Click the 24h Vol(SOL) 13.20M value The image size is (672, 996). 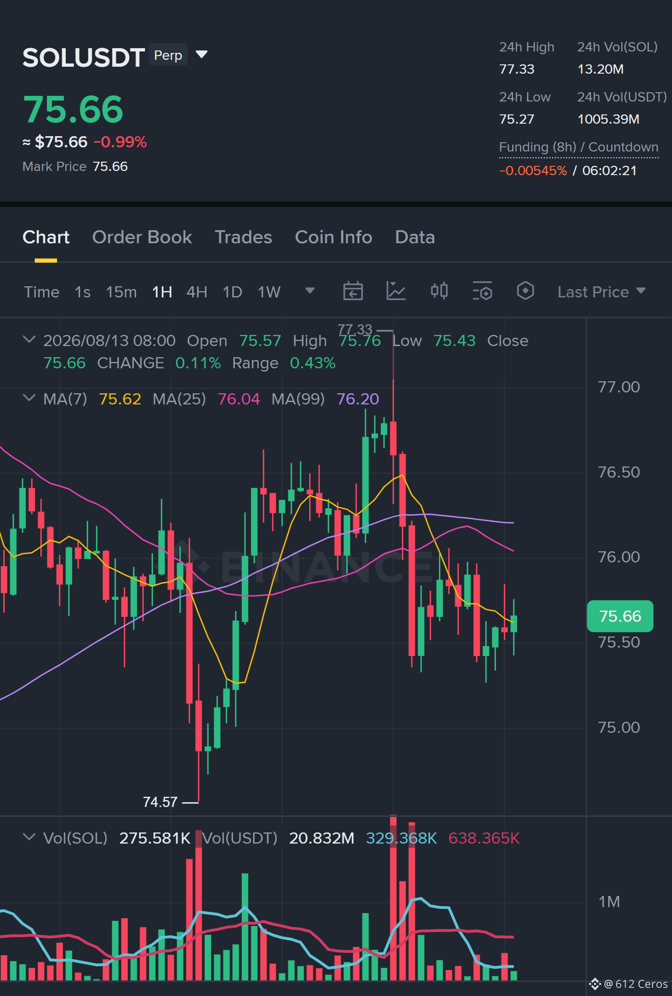[x=601, y=69]
